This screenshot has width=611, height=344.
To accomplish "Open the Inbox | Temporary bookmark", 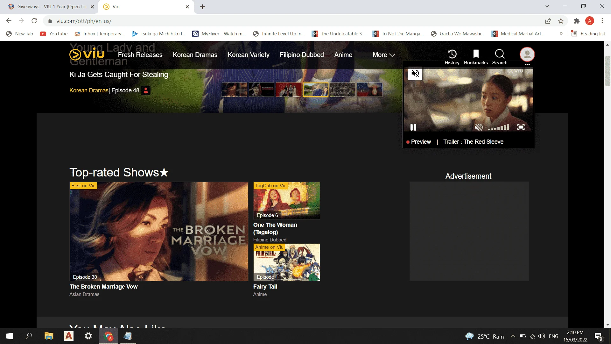I will (100, 34).
